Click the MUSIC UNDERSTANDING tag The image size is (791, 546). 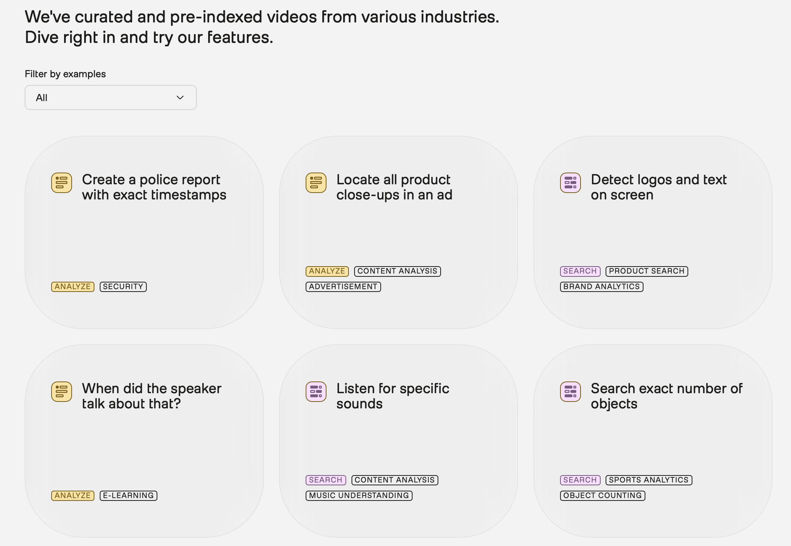359,496
